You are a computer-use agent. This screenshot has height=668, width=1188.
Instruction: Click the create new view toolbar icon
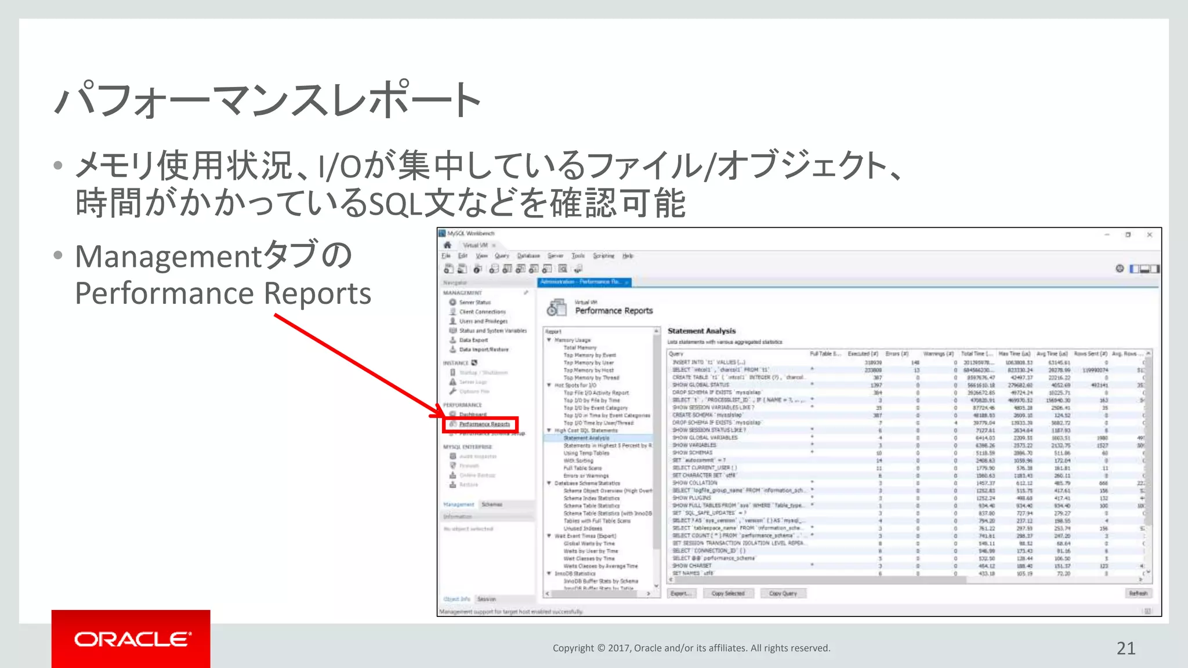[520, 268]
